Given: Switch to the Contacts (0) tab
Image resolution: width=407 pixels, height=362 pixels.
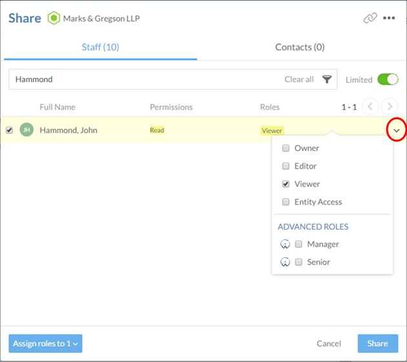Looking at the screenshot, I should tap(300, 47).
